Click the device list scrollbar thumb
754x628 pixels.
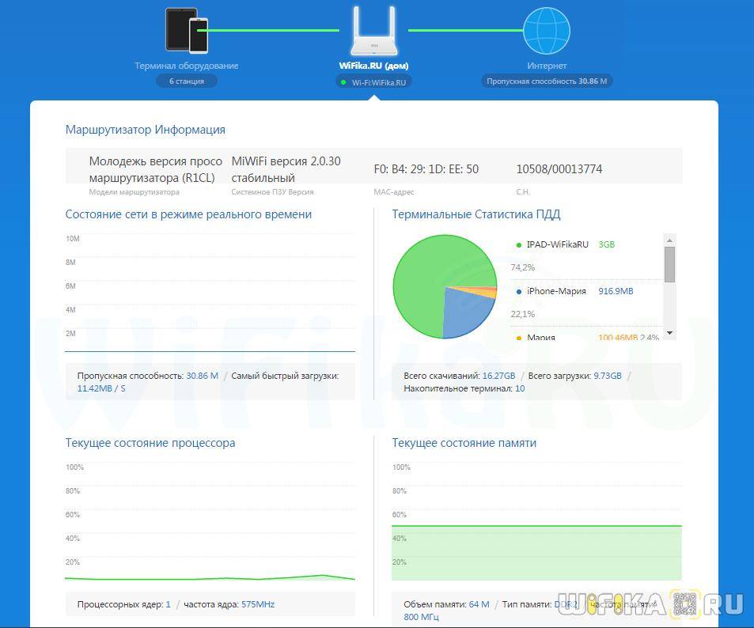click(x=669, y=264)
